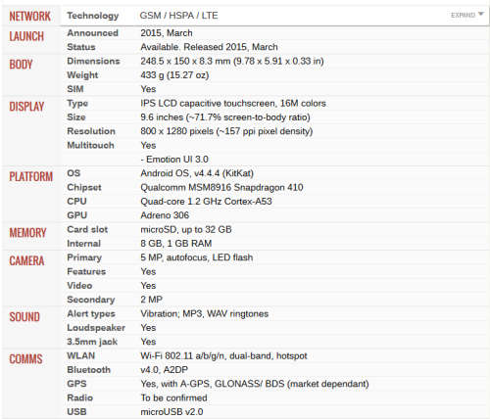Image resolution: width=490 pixels, height=419 pixels.
Task: Click the COMMS category heading
Action: tap(25, 359)
